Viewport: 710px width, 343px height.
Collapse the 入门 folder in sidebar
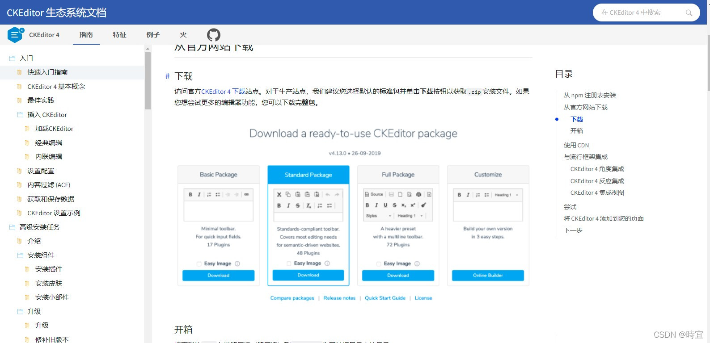point(12,59)
